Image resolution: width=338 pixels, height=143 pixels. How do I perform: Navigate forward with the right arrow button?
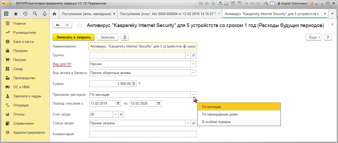click(67, 25)
